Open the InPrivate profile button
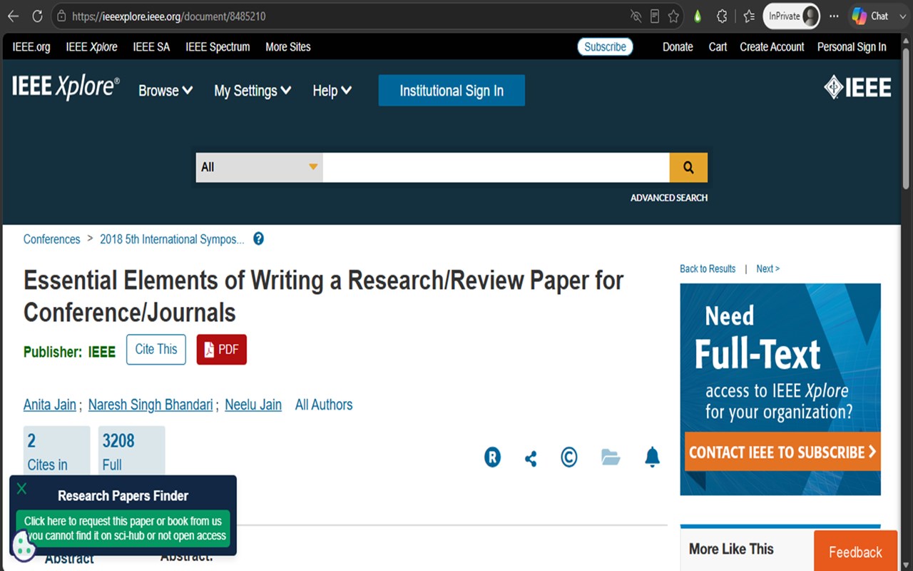Image resolution: width=913 pixels, height=571 pixels. (x=792, y=16)
